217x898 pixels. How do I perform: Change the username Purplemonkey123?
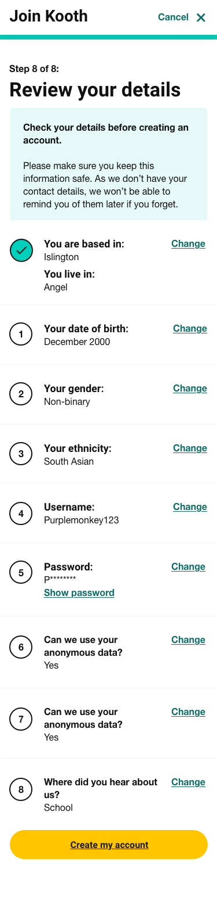190,507
